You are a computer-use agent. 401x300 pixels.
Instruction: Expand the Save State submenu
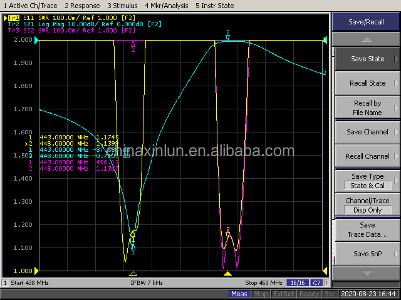coord(367,59)
